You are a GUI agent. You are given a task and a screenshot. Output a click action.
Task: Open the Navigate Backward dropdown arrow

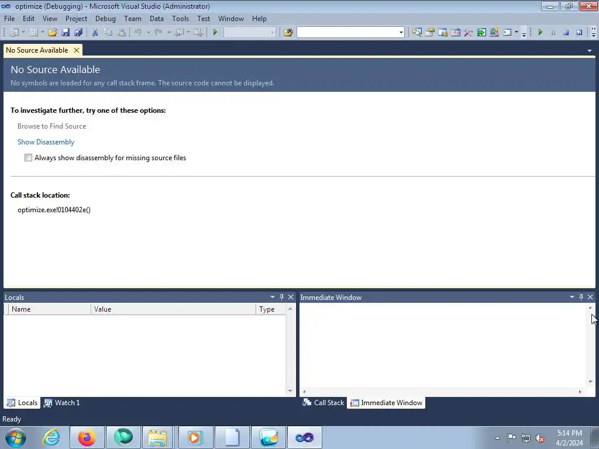point(188,33)
